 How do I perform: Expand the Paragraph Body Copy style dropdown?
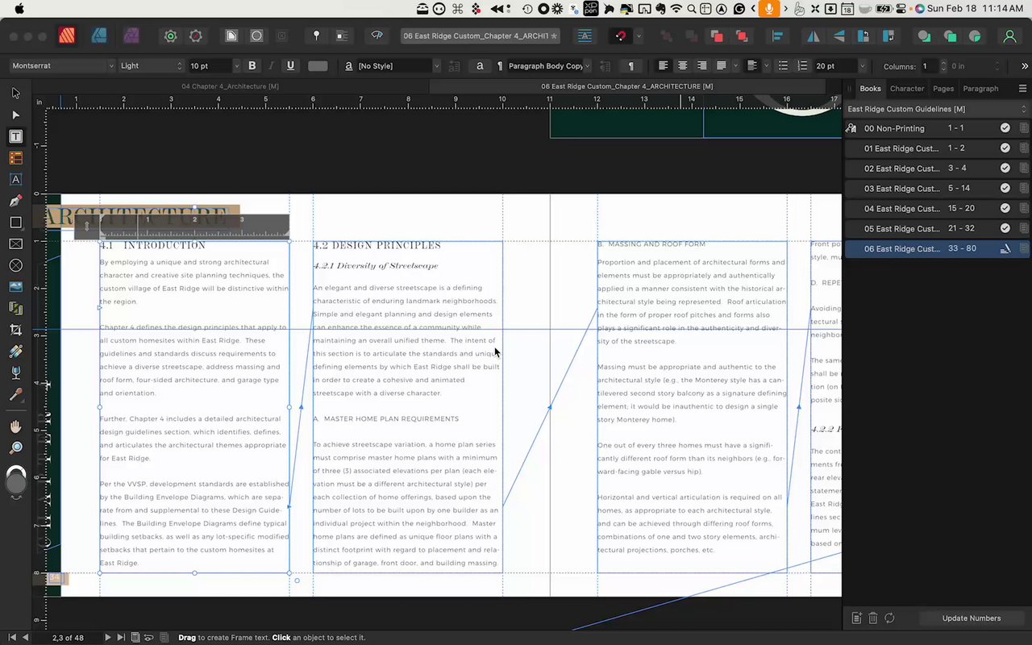tap(587, 66)
